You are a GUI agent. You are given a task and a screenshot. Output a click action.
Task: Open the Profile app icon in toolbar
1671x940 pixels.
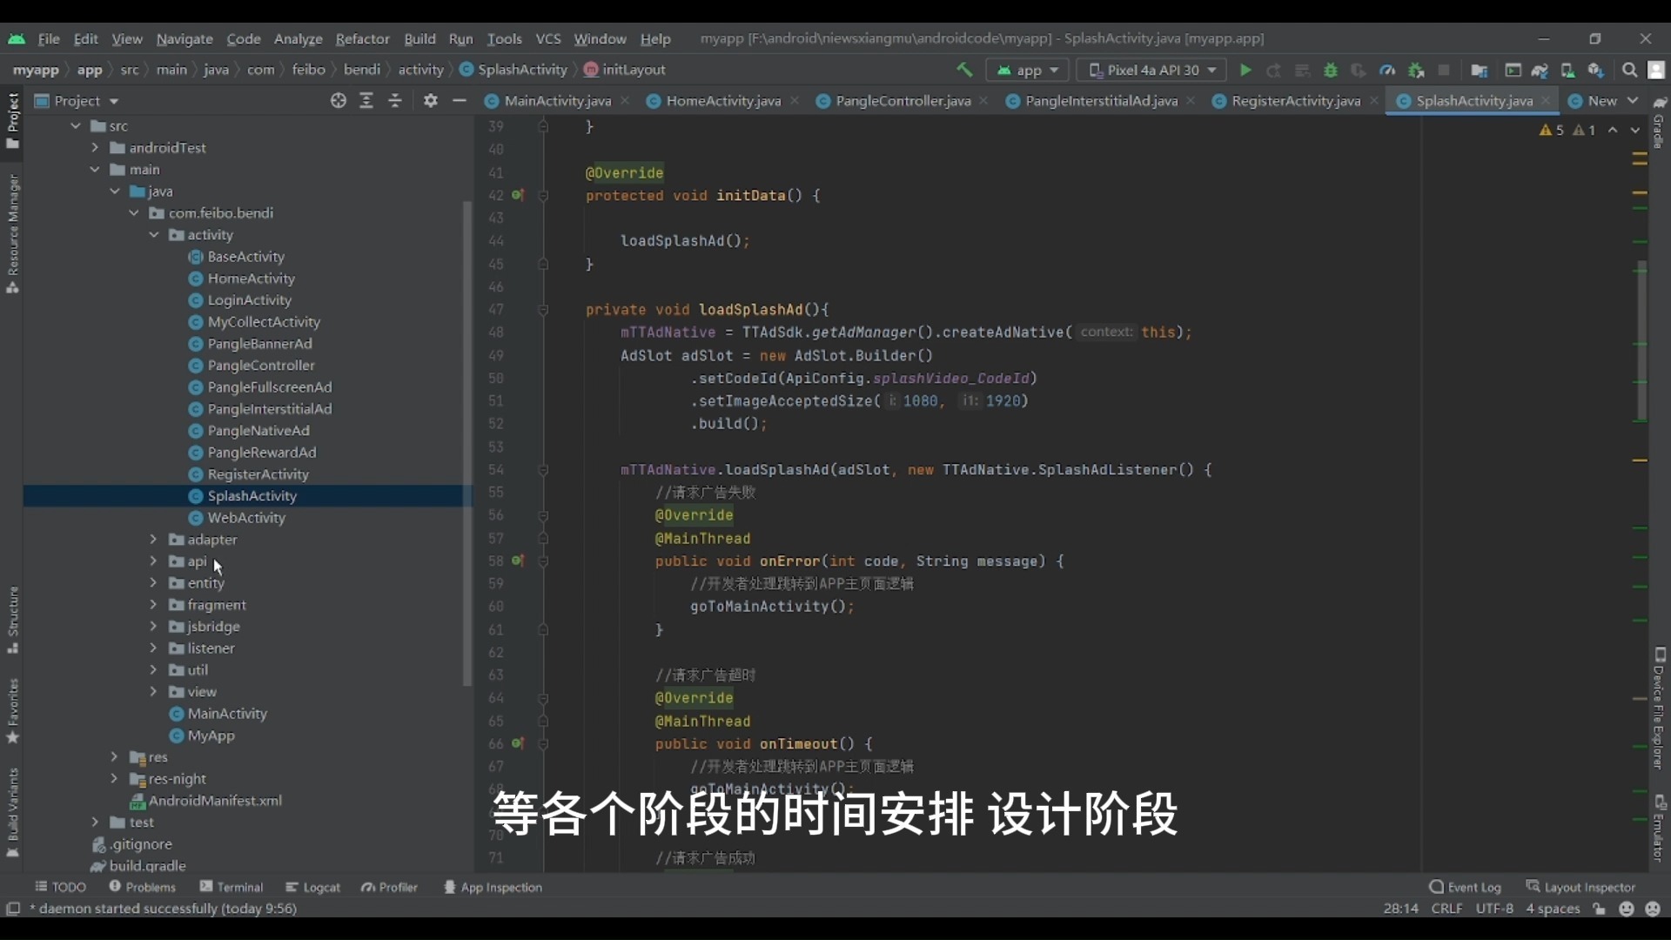click(1387, 70)
